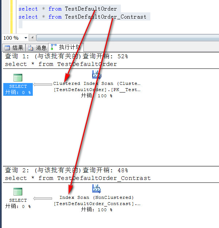The image size is (219, 228).
Task: Click 开销: 100 % under NonClustered Index Scan
Action: pos(97,210)
